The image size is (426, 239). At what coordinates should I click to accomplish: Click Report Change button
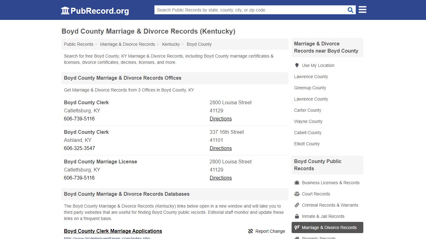[x=267, y=231]
